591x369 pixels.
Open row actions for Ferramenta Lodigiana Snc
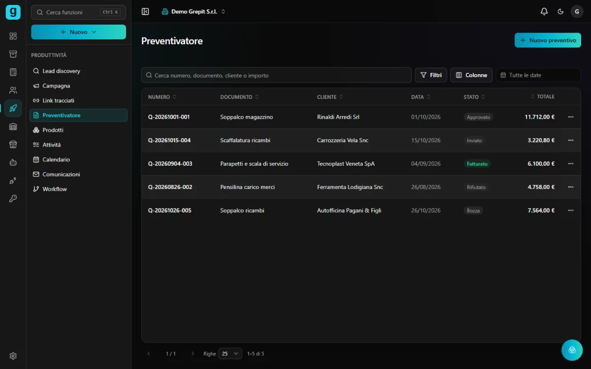click(571, 187)
